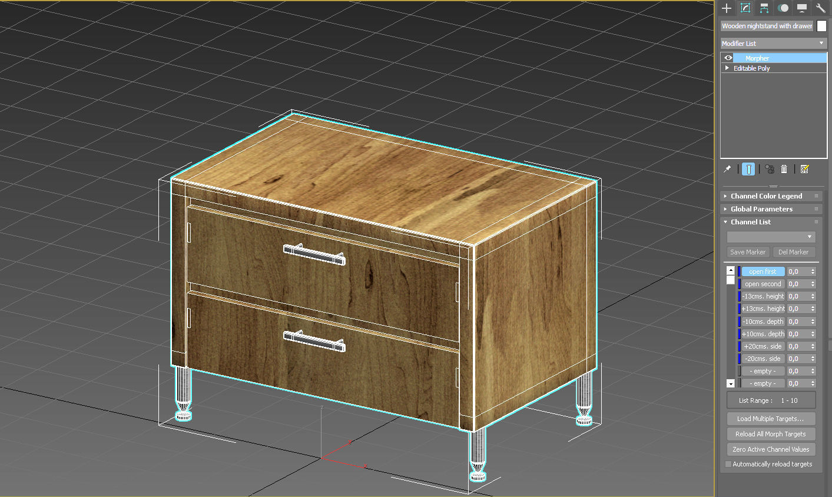Open the Modifier List dropdown

[774, 43]
